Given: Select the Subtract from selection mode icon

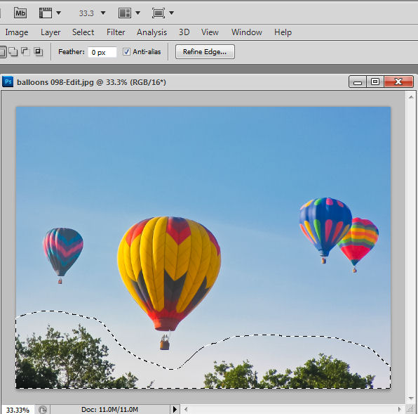Looking at the screenshot, I should 25,51.
